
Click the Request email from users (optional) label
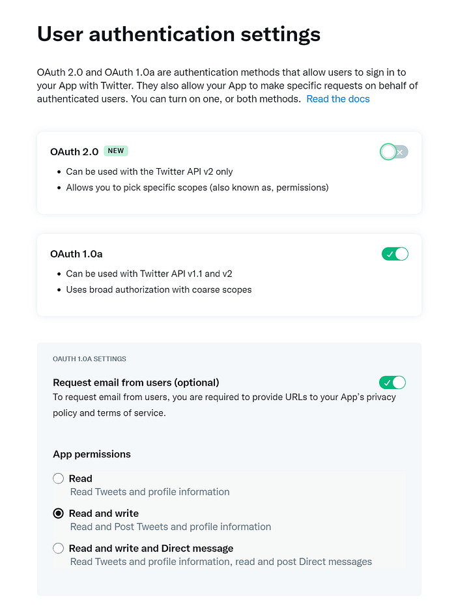tap(136, 383)
